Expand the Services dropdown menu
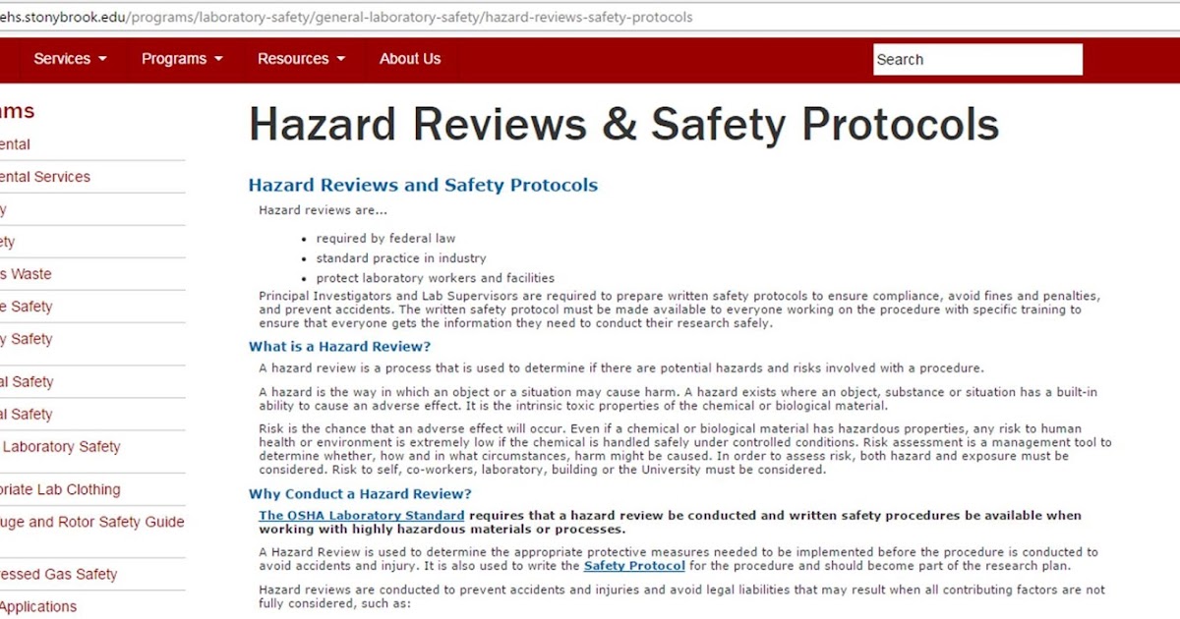The height and width of the screenshot is (619, 1180). tap(69, 59)
